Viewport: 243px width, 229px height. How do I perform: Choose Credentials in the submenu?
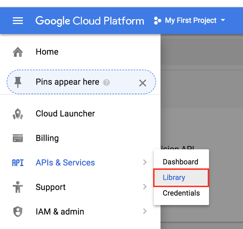181,193
